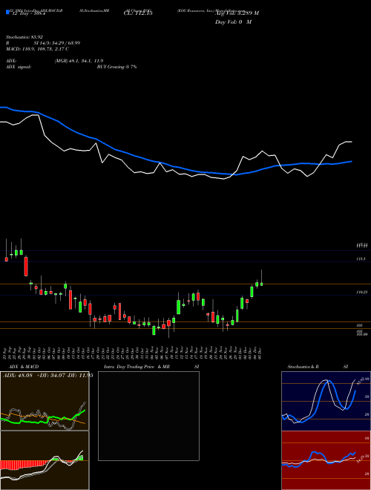Select the CL: 112.15 closing price text
Screen dimensions: 371x490
pyautogui.click(x=137, y=13)
